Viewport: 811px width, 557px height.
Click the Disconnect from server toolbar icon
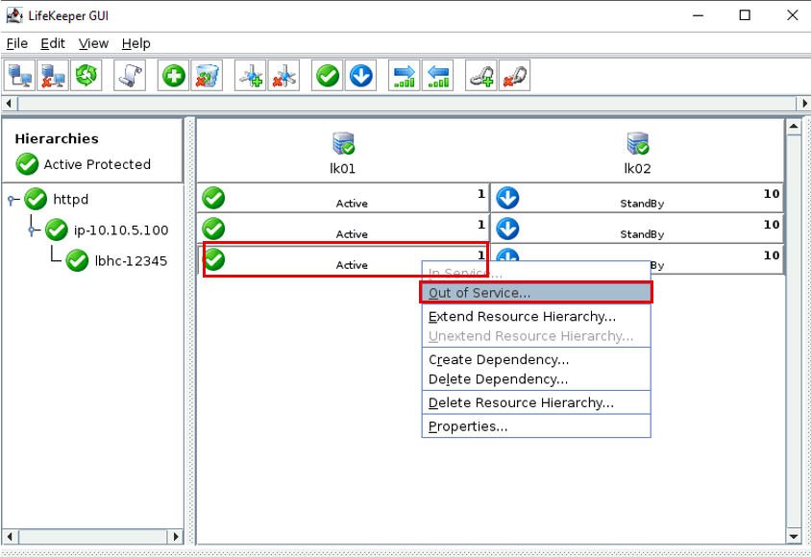pyautogui.click(x=53, y=76)
